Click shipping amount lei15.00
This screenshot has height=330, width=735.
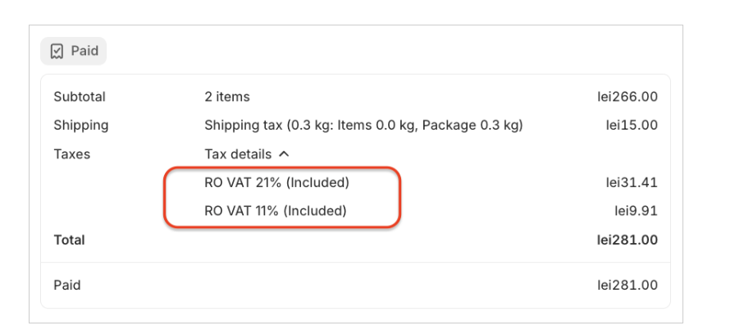coord(632,126)
